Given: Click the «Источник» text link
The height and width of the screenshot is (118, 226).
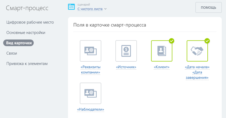Looking at the screenshot, I should tap(126, 67).
